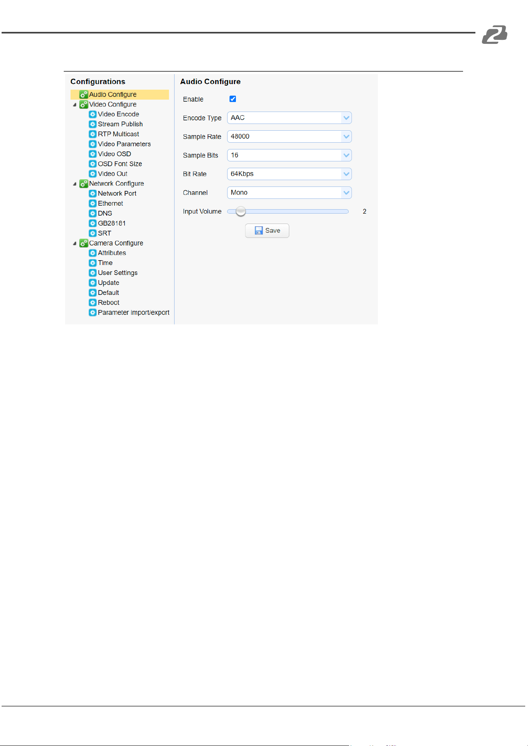Open the Network Port page
The width and height of the screenshot is (528, 746).
(117, 194)
